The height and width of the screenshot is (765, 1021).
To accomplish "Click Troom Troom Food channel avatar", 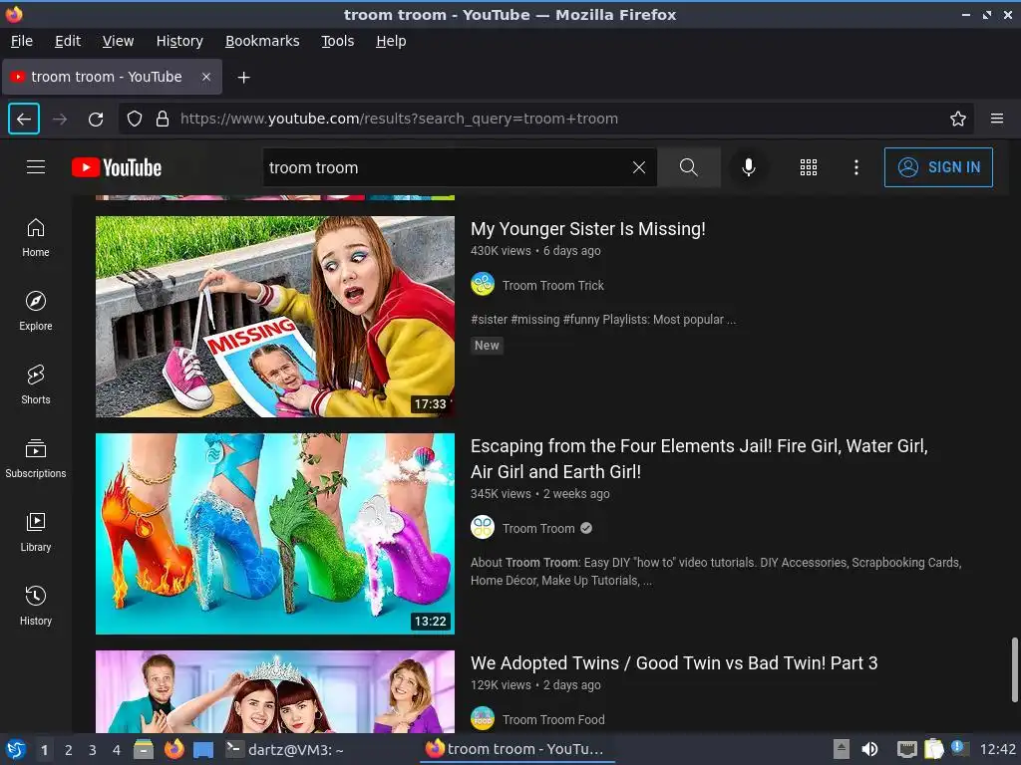I will (x=483, y=719).
